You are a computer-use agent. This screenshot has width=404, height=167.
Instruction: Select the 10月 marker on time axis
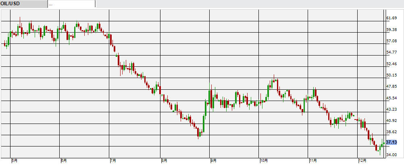click(x=264, y=161)
